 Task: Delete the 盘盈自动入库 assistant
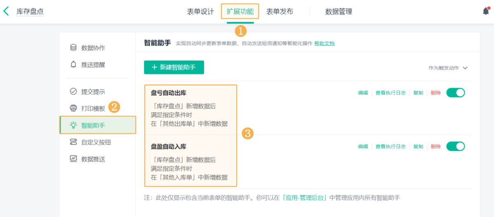pyautogui.click(x=436, y=146)
